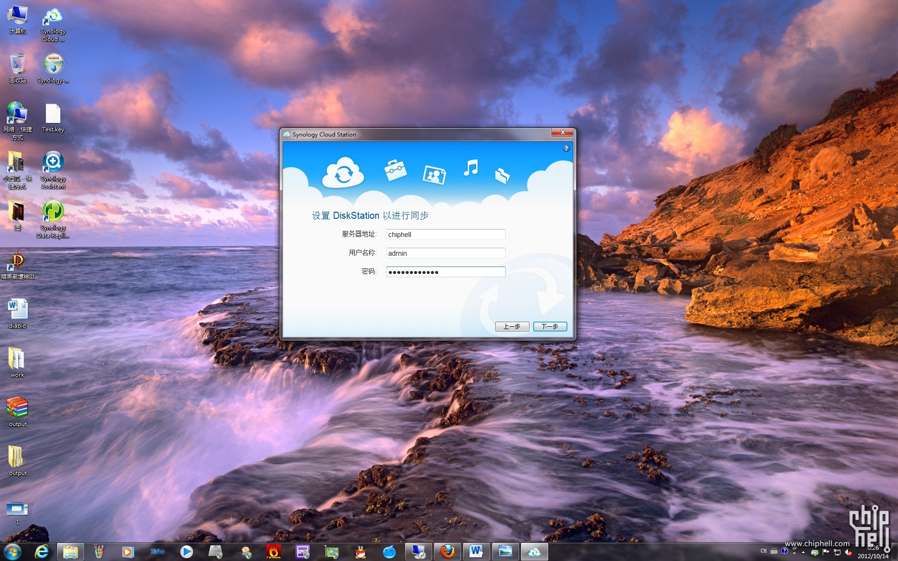Open help via the question mark icon
This screenshot has width=898, height=561.
pyautogui.click(x=566, y=148)
